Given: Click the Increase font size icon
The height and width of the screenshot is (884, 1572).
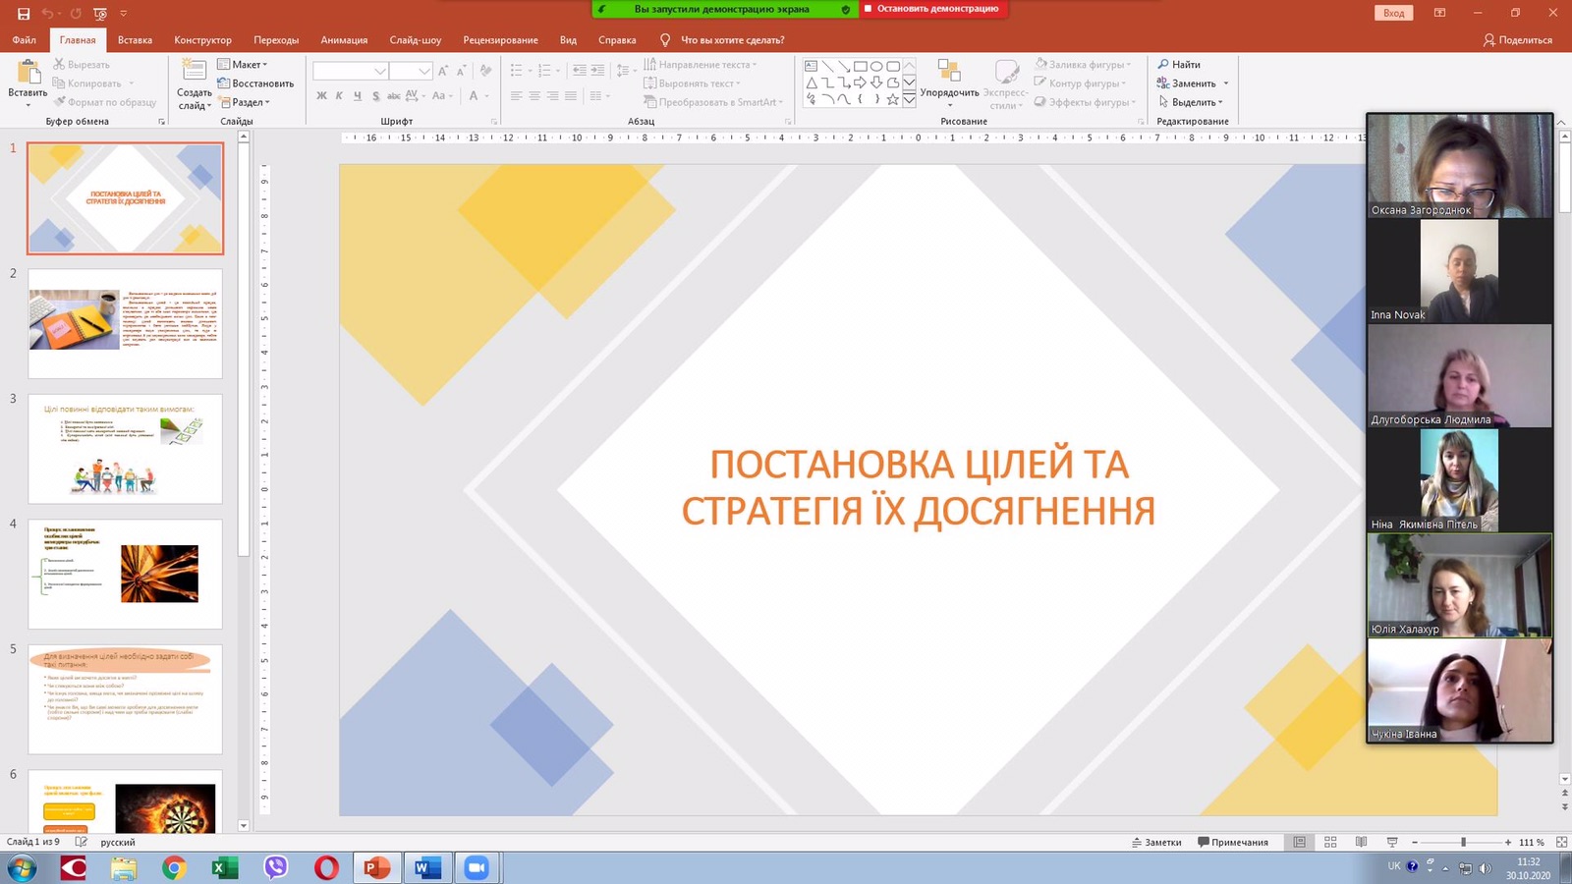Looking at the screenshot, I should (x=443, y=71).
